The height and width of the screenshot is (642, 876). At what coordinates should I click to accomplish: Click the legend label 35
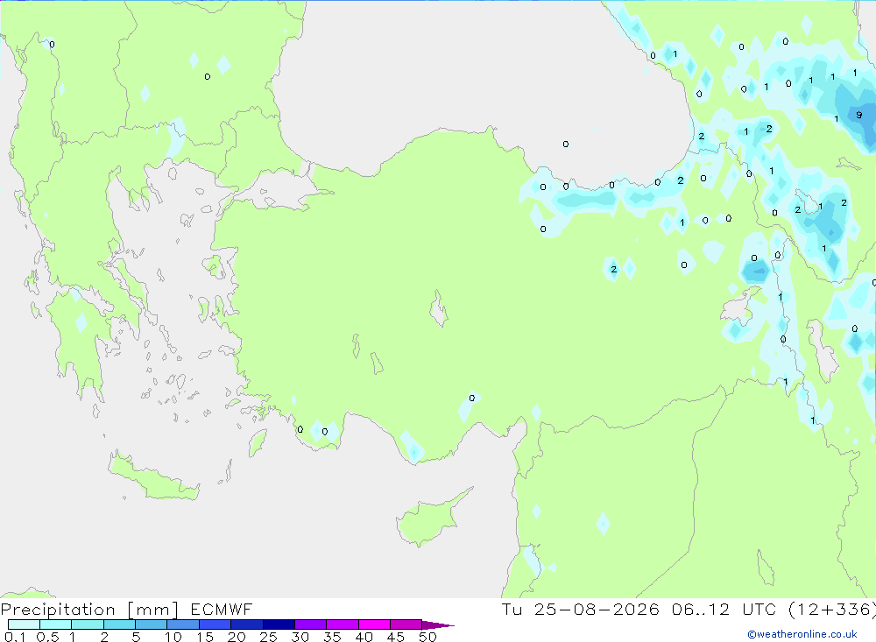[x=332, y=637]
